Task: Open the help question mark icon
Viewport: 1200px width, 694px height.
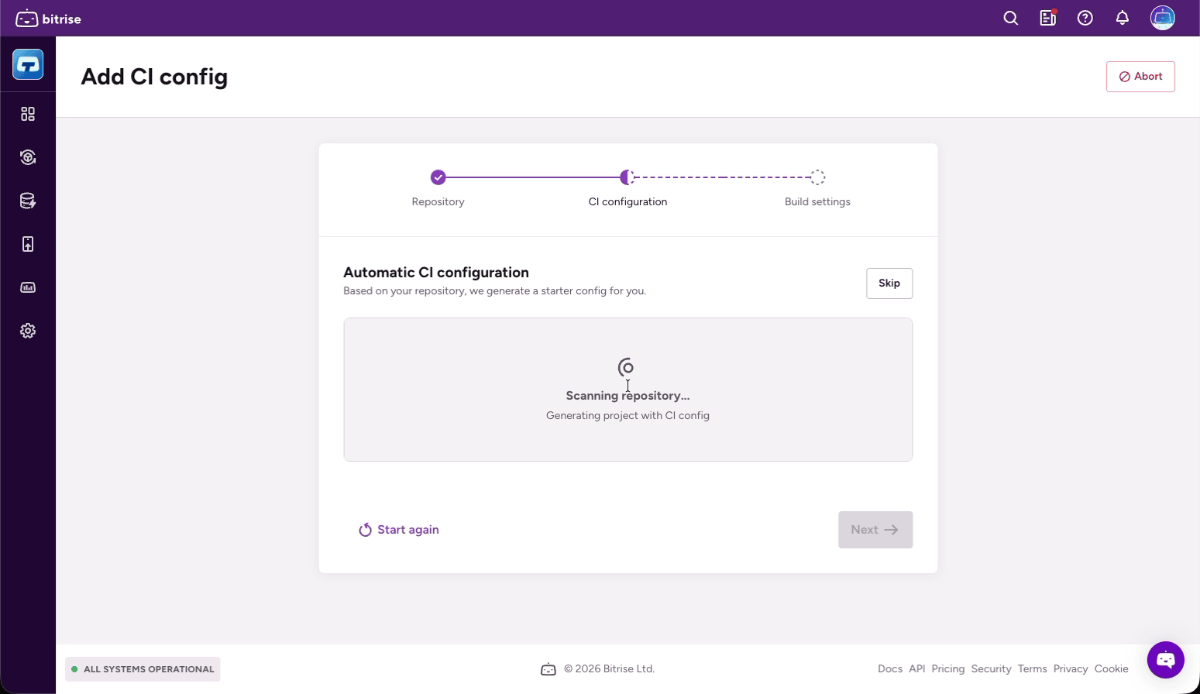Action: click(x=1085, y=18)
